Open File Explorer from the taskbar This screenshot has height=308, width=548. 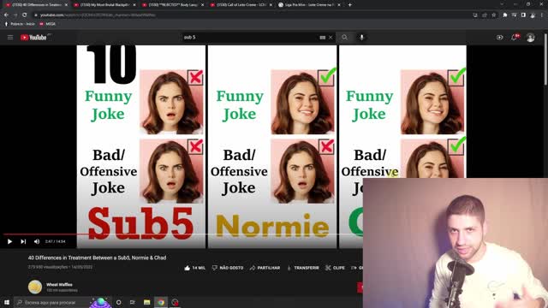(x=146, y=302)
